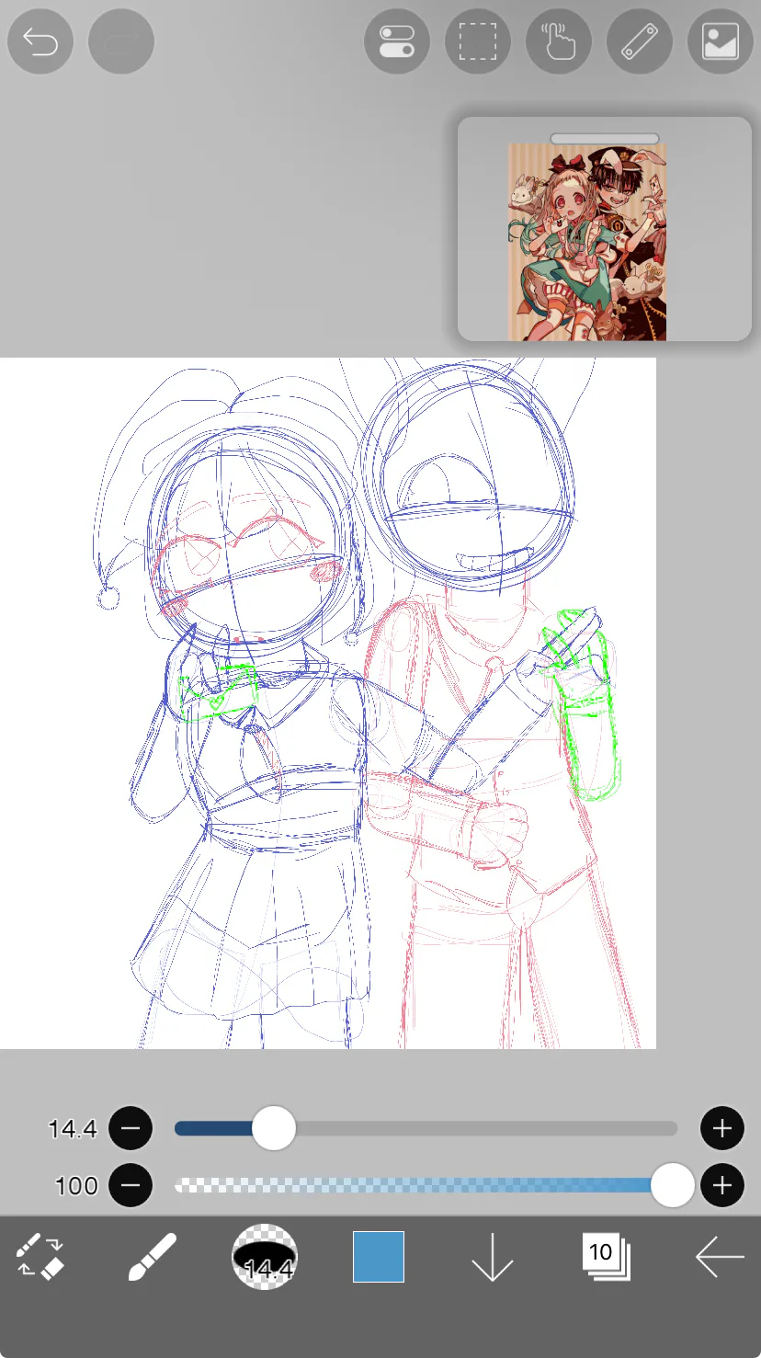The height and width of the screenshot is (1358, 761).
Task: Click the opacity slider handle
Action: pos(673,1185)
